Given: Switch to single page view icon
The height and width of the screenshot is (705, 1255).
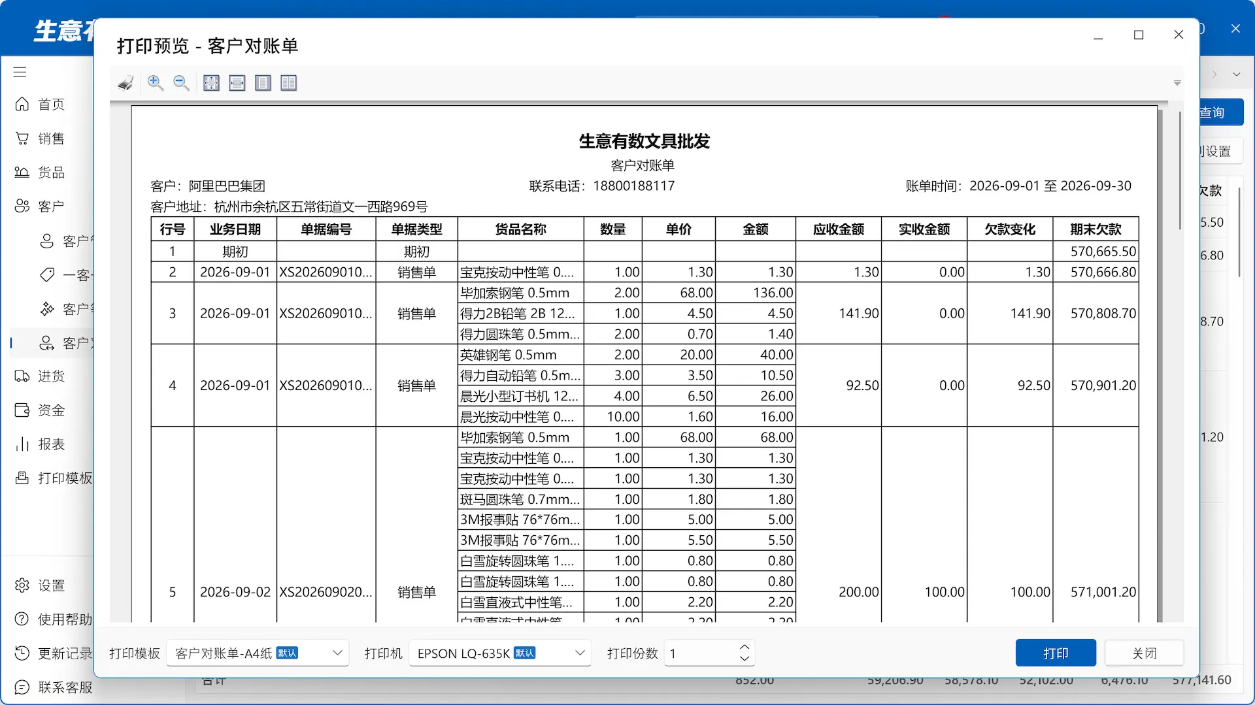Looking at the screenshot, I should (x=263, y=83).
